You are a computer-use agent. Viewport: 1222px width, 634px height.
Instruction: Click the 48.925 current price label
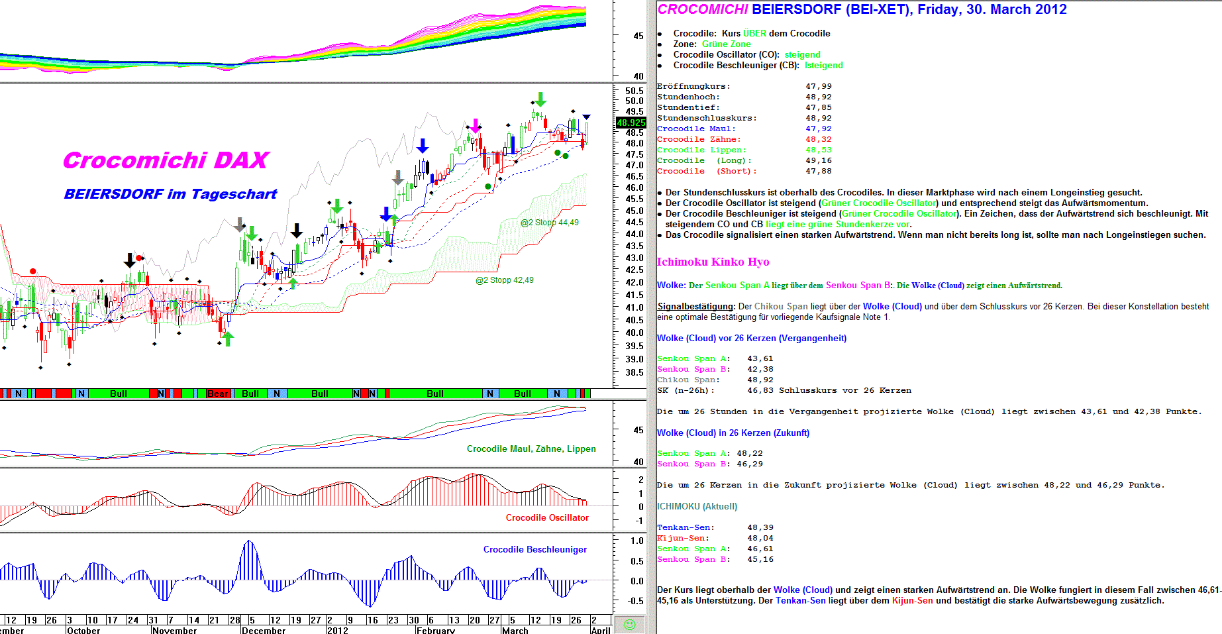(x=631, y=123)
